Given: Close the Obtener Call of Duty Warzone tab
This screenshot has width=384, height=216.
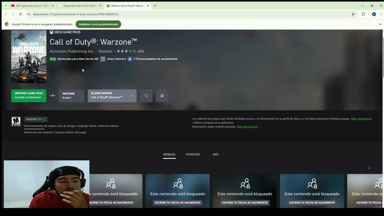Looking at the screenshot, I should (148, 6).
